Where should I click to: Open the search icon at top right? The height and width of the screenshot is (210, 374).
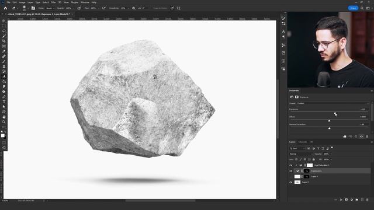(x=362, y=8)
